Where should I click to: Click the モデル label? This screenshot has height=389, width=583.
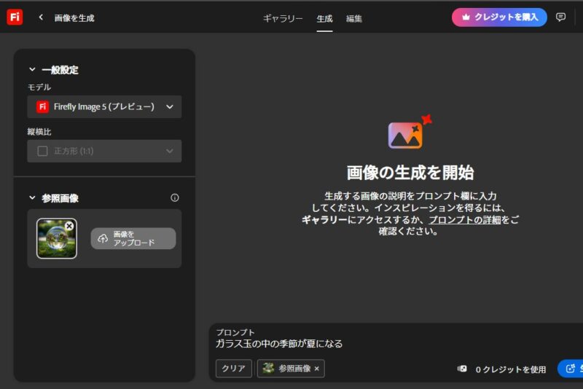(39, 87)
